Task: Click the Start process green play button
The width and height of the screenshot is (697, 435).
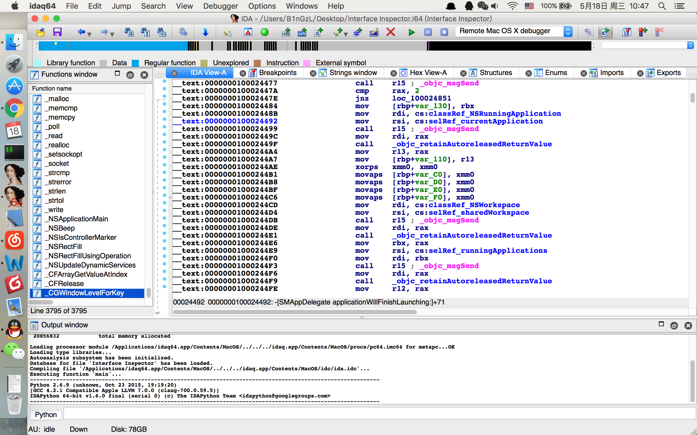Action: (412, 32)
